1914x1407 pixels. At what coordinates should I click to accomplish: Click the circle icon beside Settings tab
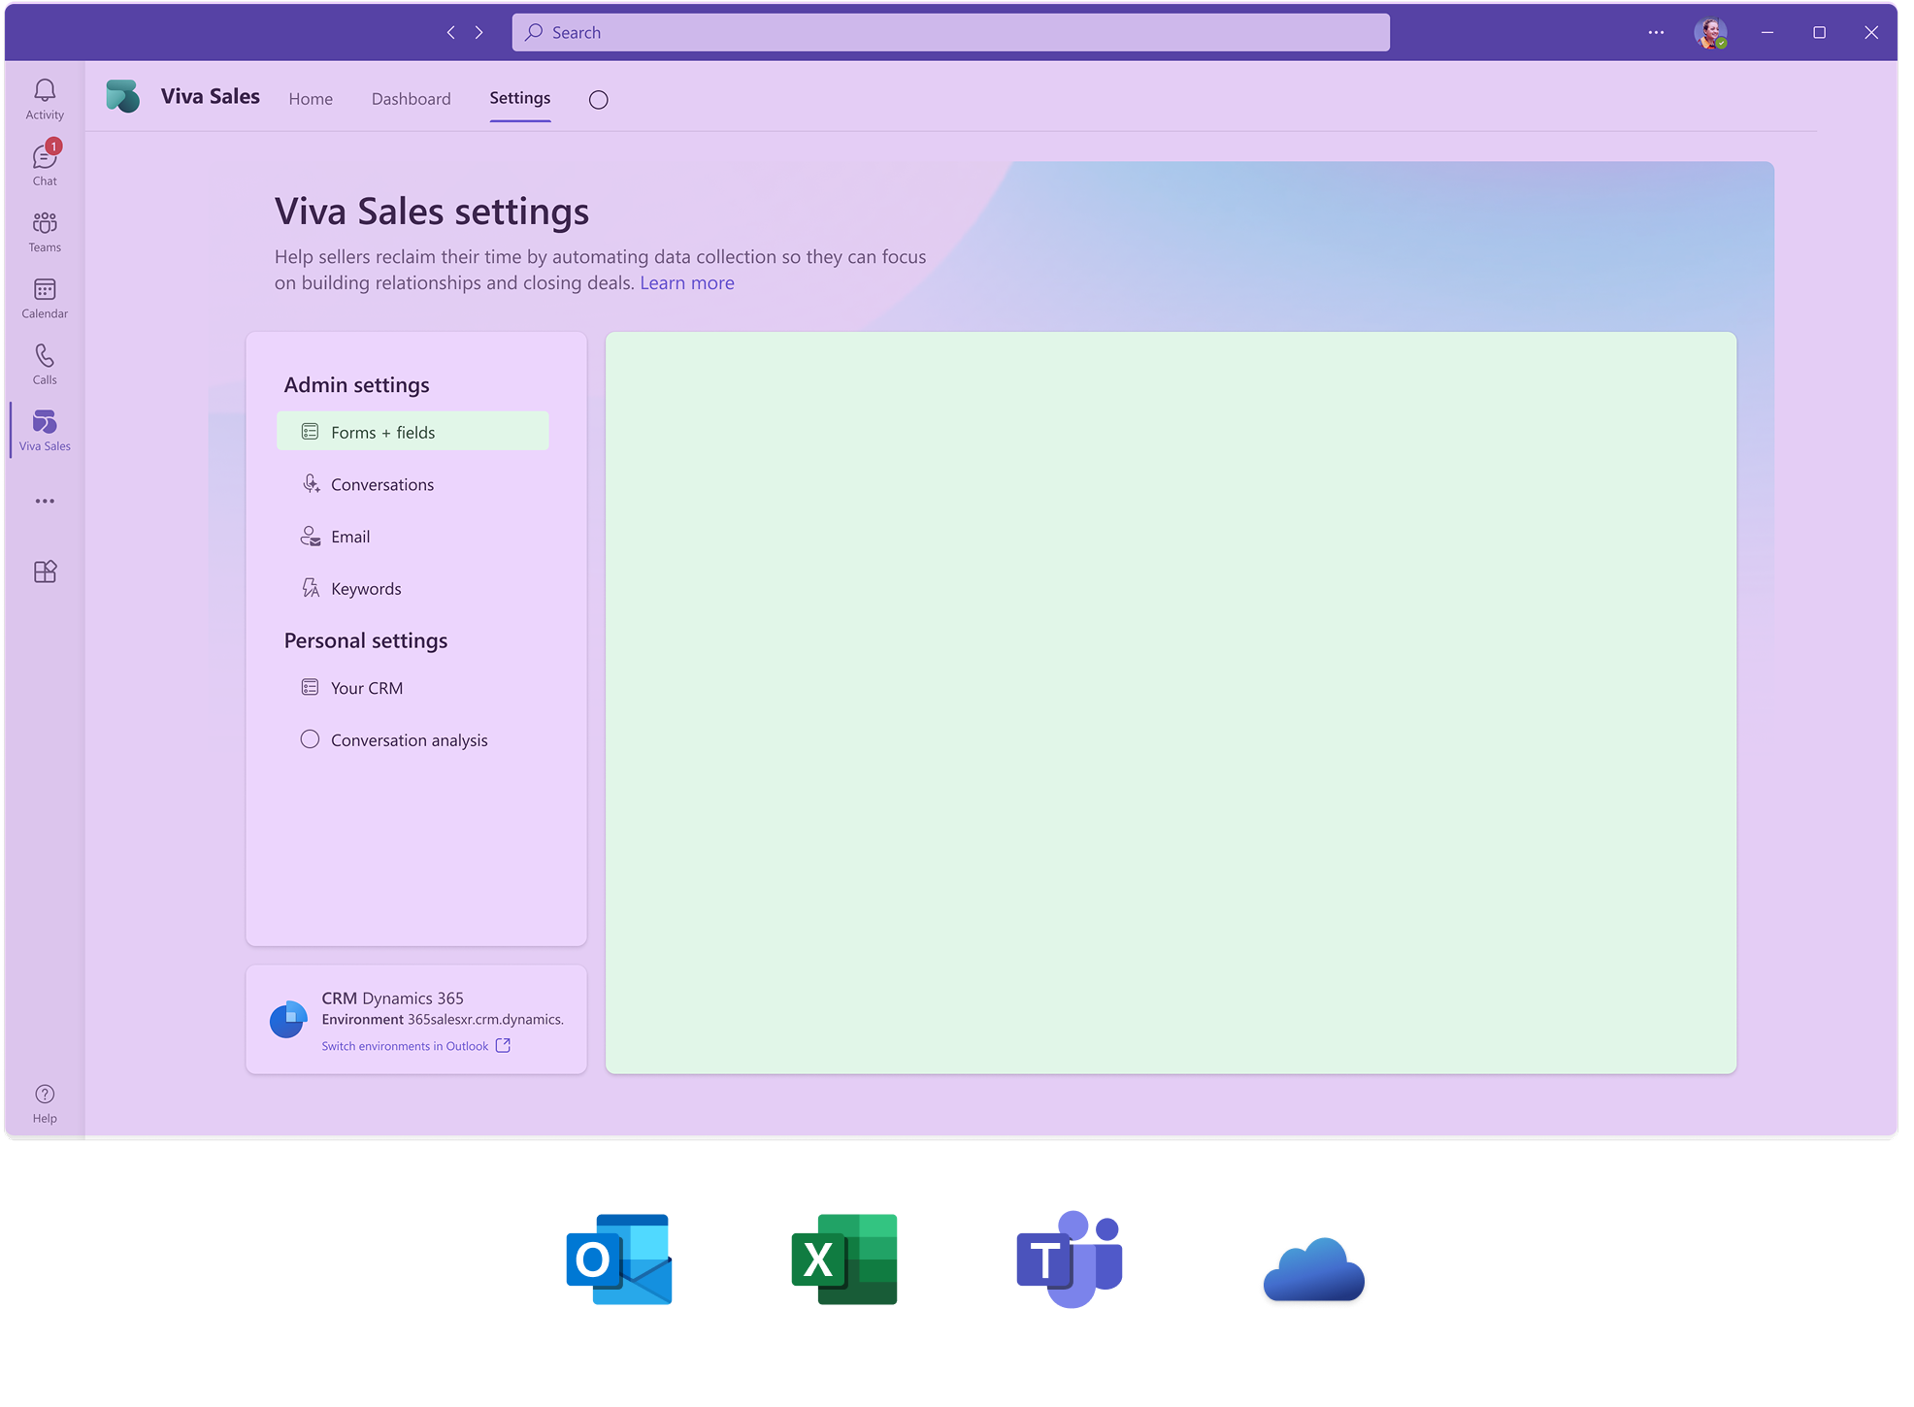click(x=599, y=100)
